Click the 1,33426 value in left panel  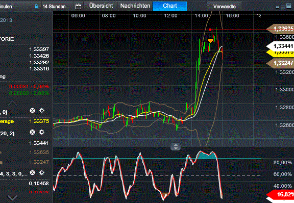tap(39, 56)
